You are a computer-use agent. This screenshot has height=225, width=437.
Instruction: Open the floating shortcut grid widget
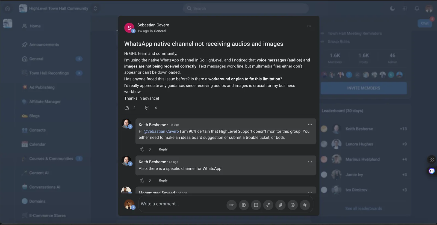click(x=432, y=160)
